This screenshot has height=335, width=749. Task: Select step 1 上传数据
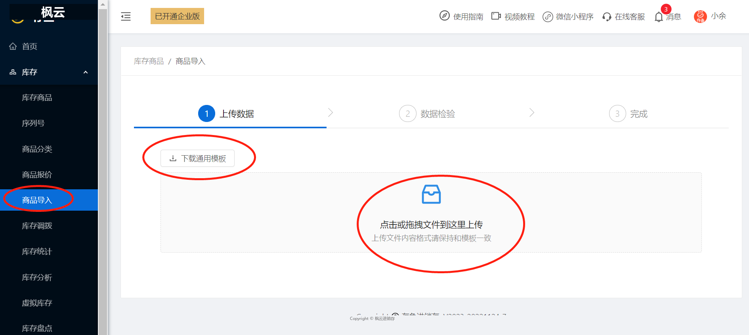tap(226, 114)
